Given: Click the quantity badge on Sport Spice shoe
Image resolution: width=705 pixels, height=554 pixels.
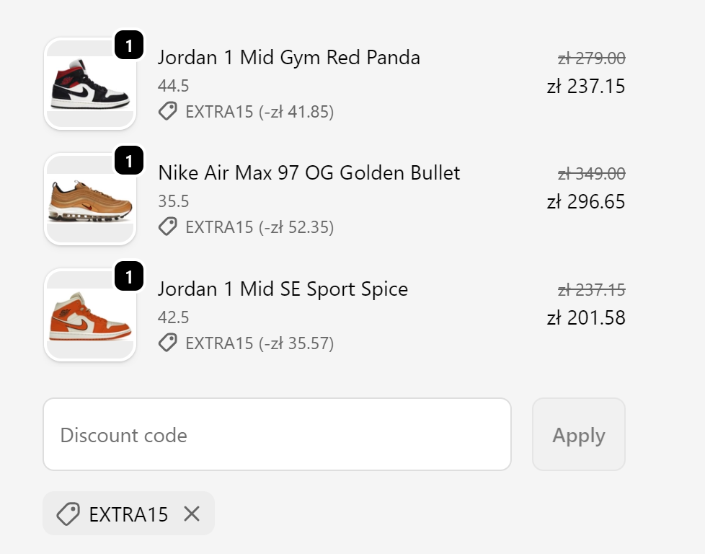Looking at the screenshot, I should click(129, 276).
